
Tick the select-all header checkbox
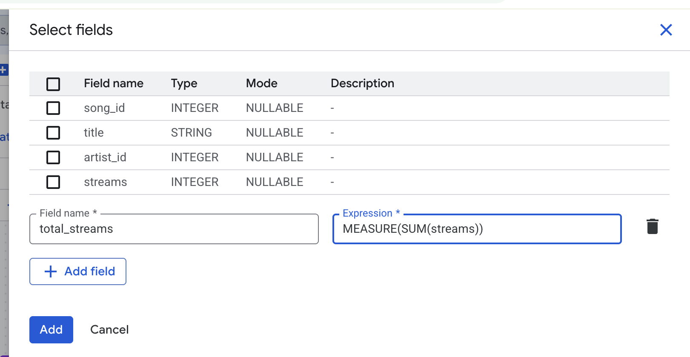pos(53,84)
